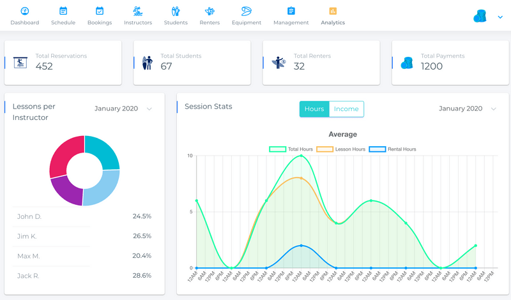511x300 pixels.
Task: Go to Bookings menu label
Action: (x=100, y=22)
